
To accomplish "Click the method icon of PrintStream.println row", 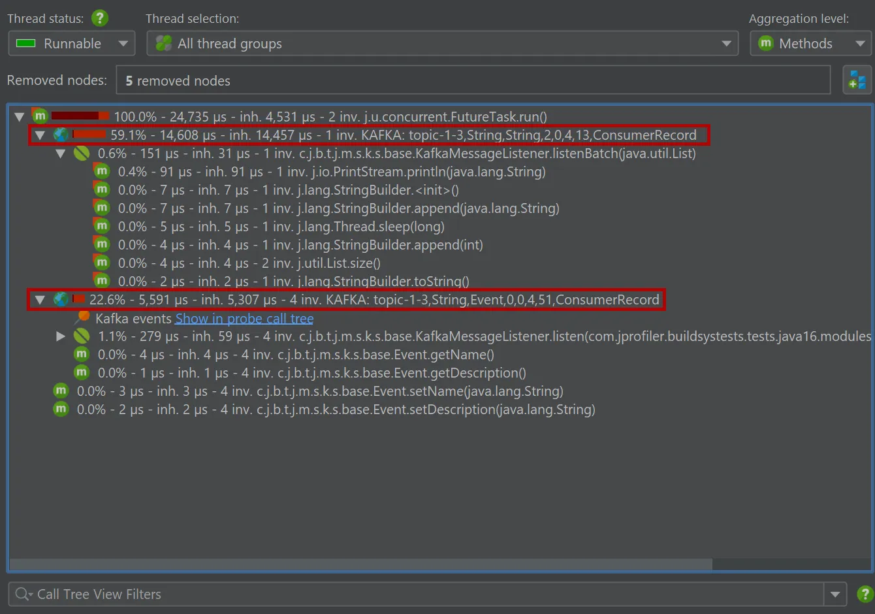I will 102,171.
